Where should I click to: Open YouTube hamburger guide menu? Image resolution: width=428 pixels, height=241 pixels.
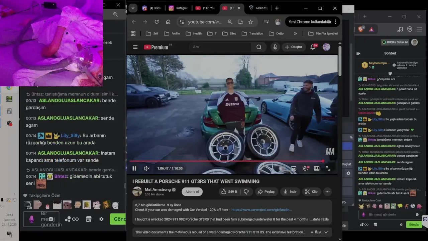(x=135, y=47)
